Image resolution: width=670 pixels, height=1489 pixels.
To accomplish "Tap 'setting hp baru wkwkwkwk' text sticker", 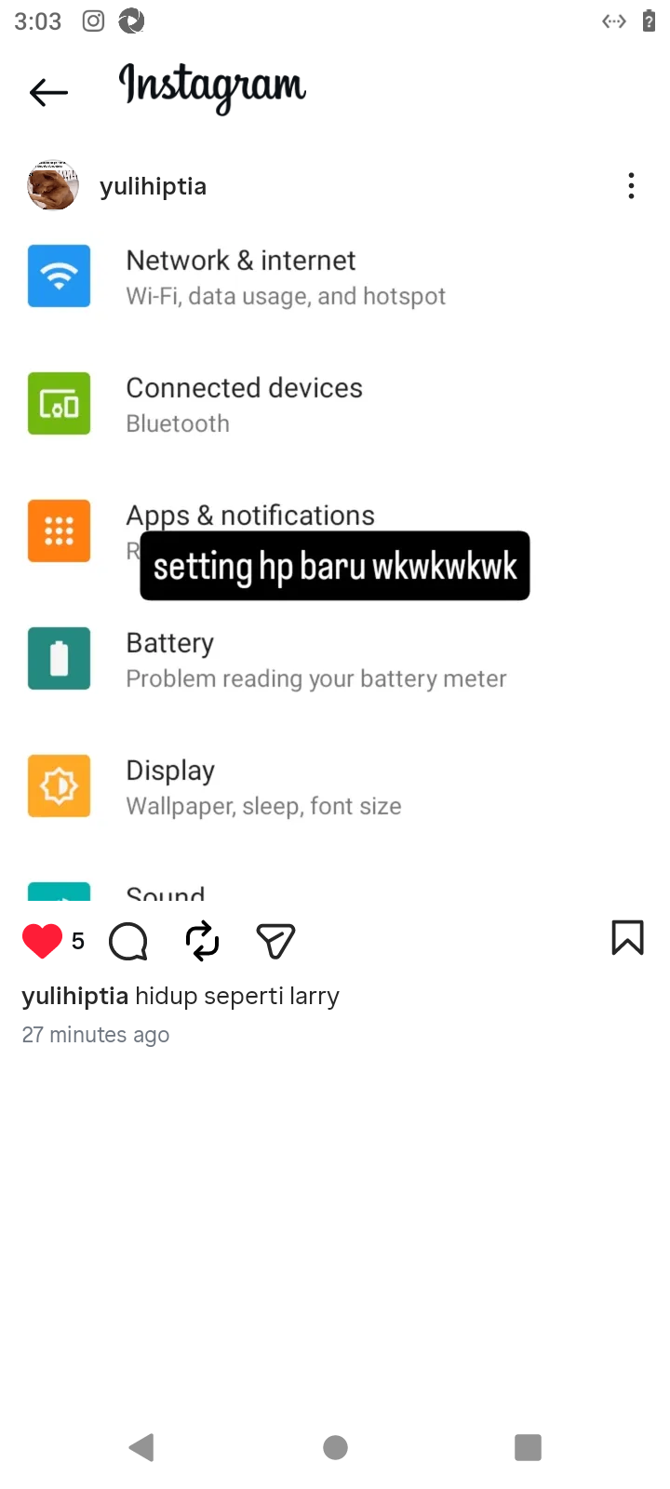I will point(335,566).
